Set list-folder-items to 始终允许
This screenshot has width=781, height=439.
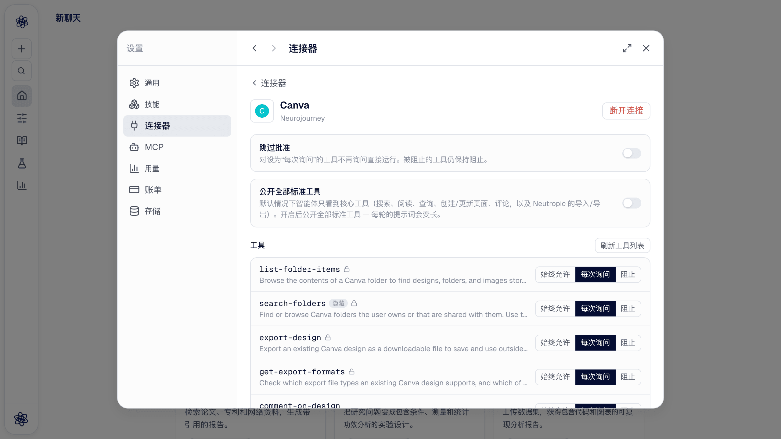tap(555, 274)
